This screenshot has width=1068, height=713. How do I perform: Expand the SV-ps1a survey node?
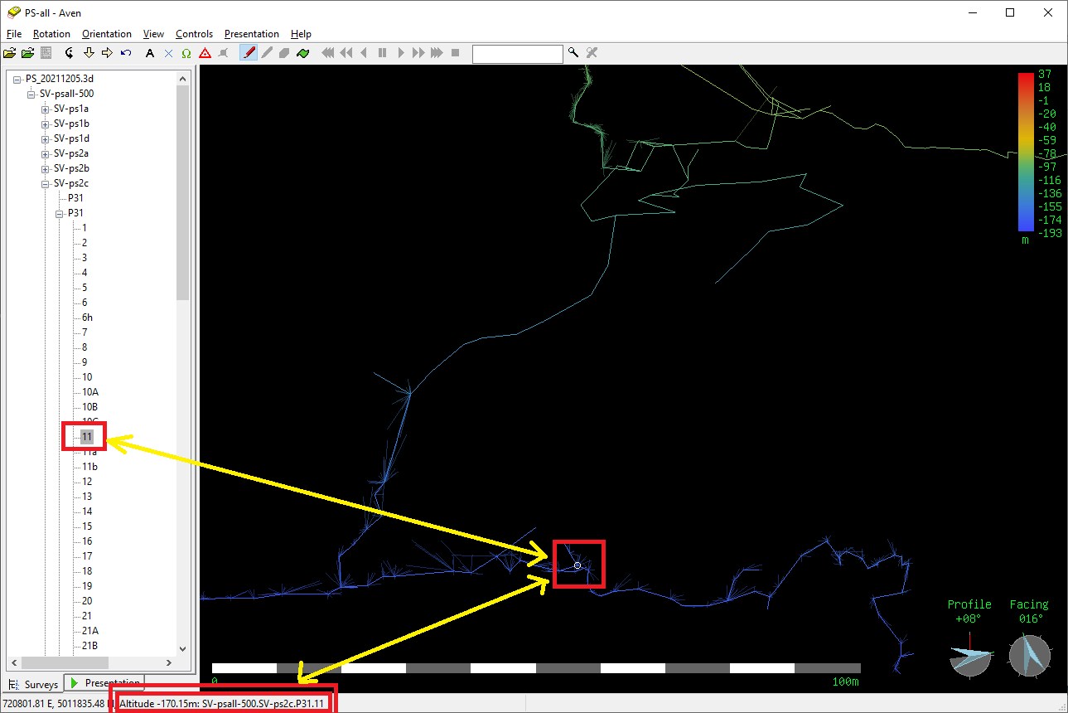(x=46, y=109)
